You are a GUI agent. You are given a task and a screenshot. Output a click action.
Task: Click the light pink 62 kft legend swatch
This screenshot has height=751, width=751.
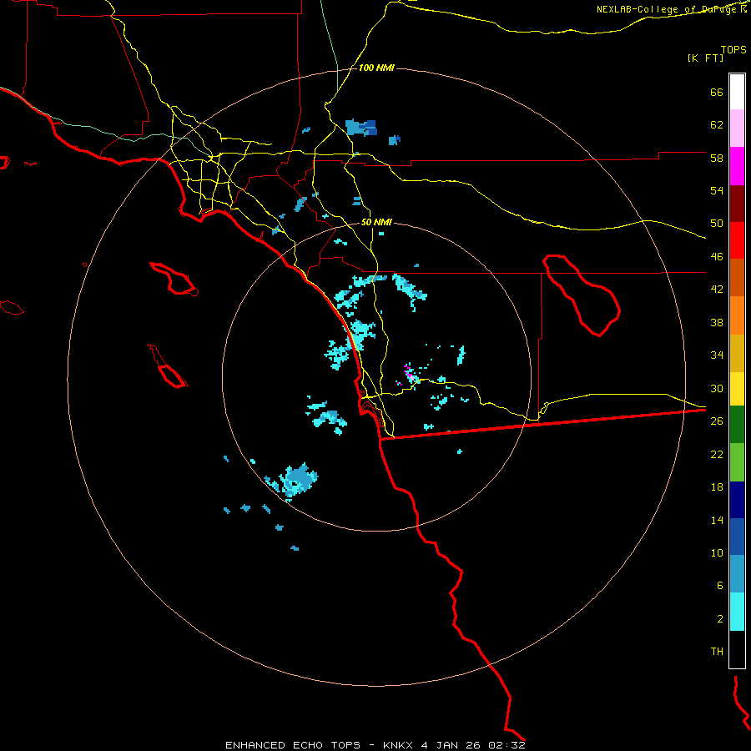click(737, 129)
